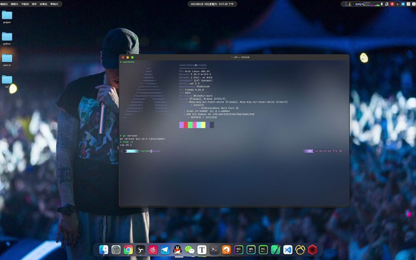The width and height of the screenshot is (416, 260).
Task: Click the colorful wheel tray icon
Action: coord(408,4)
